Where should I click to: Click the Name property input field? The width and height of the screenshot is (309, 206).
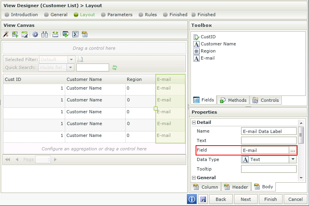point(269,131)
